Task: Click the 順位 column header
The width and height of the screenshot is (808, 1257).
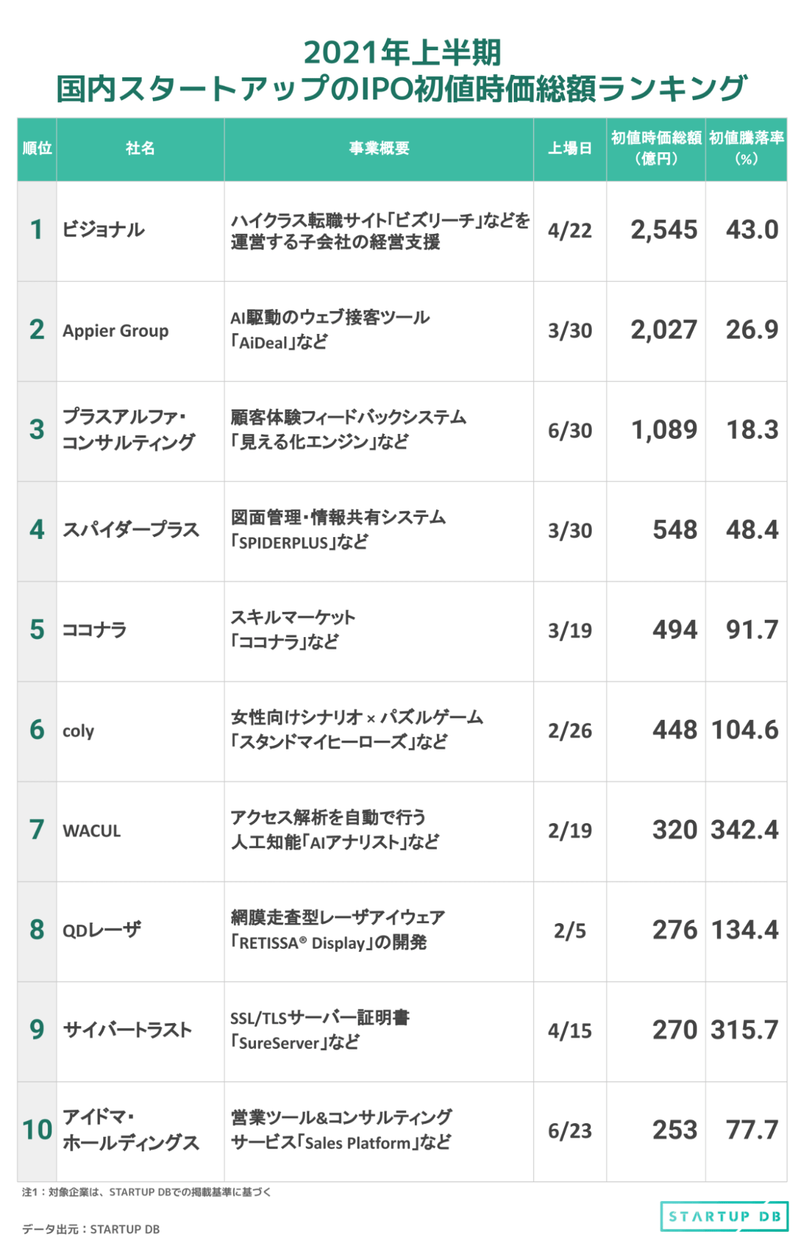Action: tap(37, 148)
